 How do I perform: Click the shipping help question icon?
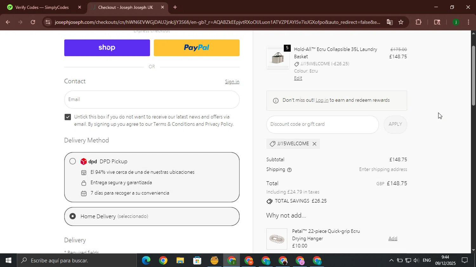289,170
